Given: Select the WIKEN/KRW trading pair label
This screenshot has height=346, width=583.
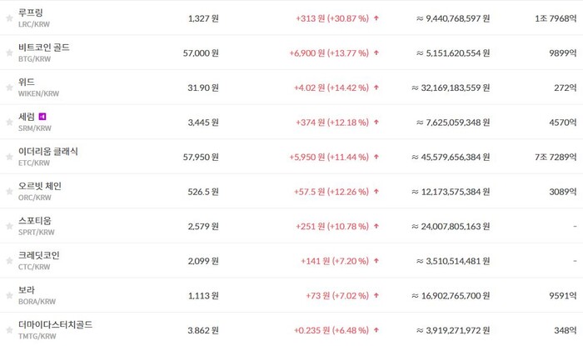Looking at the screenshot, I should (x=38, y=93).
